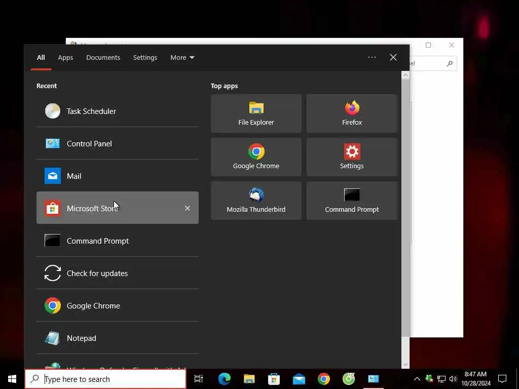This screenshot has height=389, width=519.
Task: Launch Mail from Recent list
Action: tap(118, 176)
